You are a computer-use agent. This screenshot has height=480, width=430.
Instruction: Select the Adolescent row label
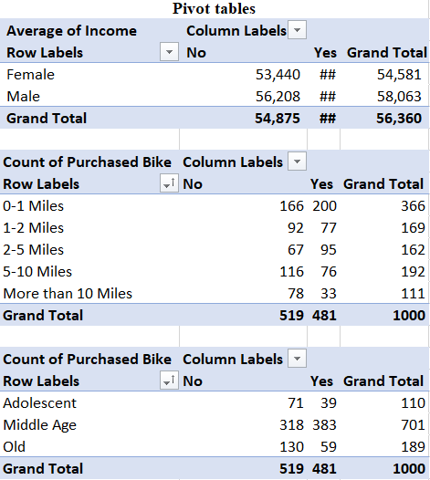coord(40,402)
